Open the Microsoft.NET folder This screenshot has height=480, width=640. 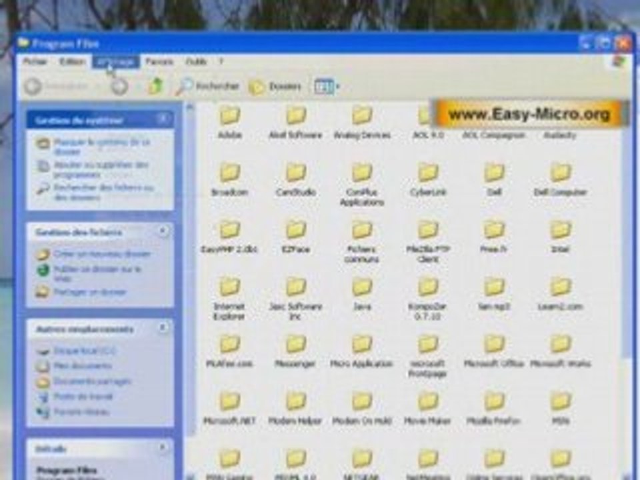coord(230,408)
